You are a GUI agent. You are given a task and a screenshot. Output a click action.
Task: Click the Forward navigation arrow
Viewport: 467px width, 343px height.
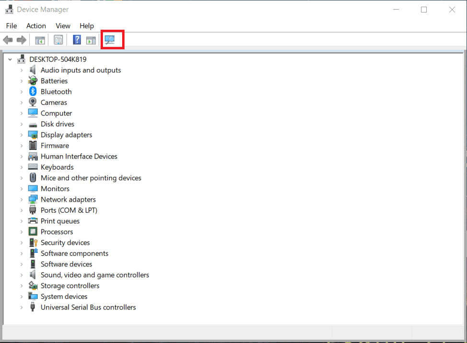click(x=22, y=40)
